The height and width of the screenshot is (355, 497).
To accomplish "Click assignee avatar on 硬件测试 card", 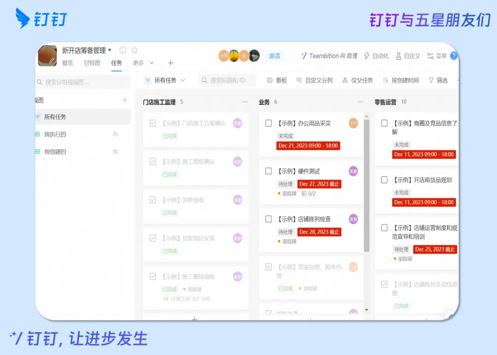I will click(353, 172).
